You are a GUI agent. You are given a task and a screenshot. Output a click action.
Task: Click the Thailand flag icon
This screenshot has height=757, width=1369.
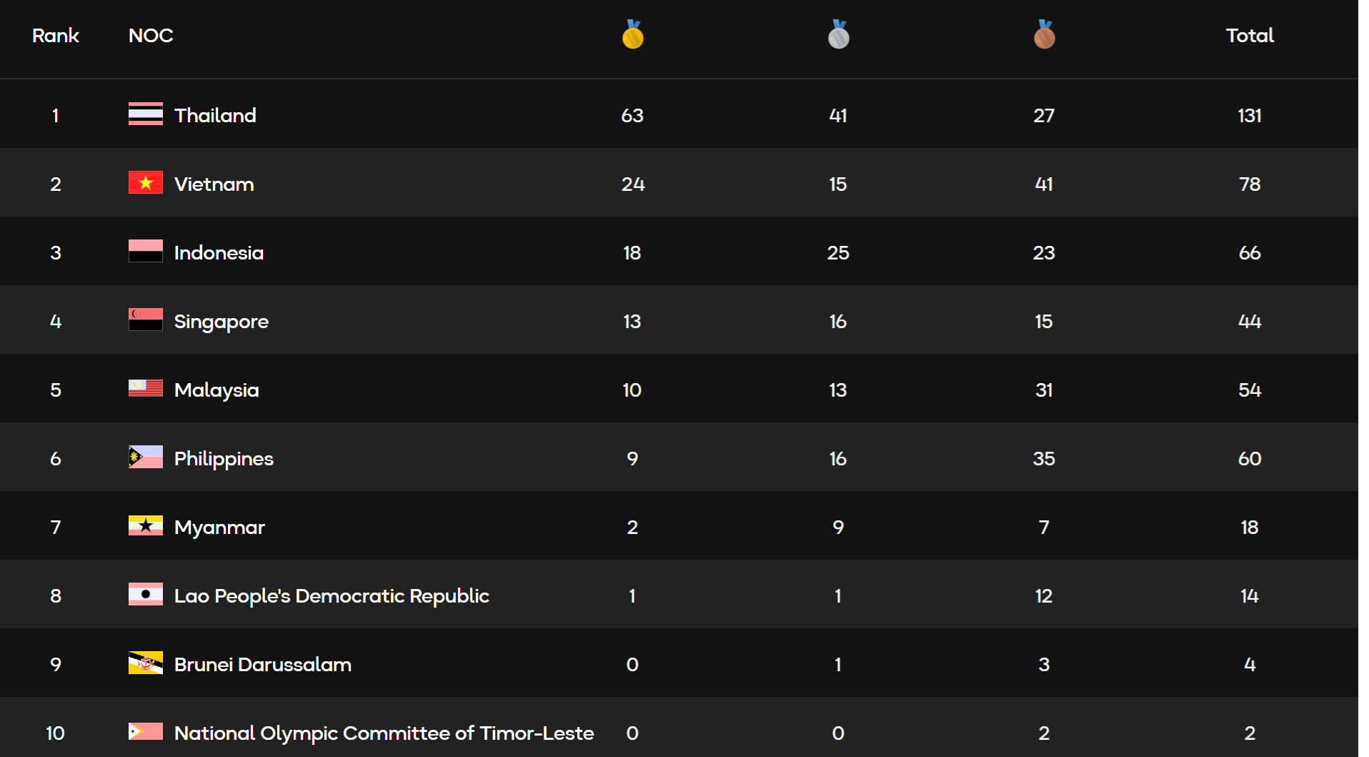(146, 114)
